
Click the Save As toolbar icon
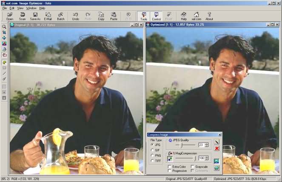(x=35, y=16)
